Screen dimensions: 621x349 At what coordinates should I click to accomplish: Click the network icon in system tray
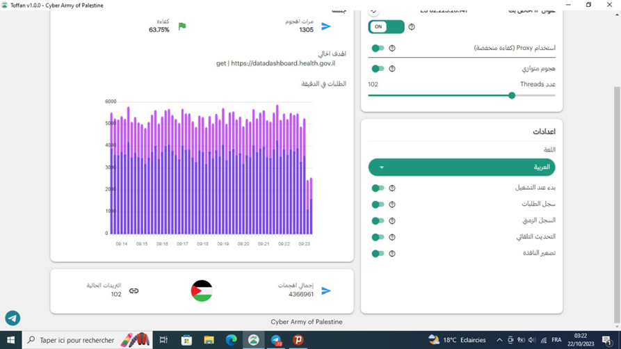544,340
